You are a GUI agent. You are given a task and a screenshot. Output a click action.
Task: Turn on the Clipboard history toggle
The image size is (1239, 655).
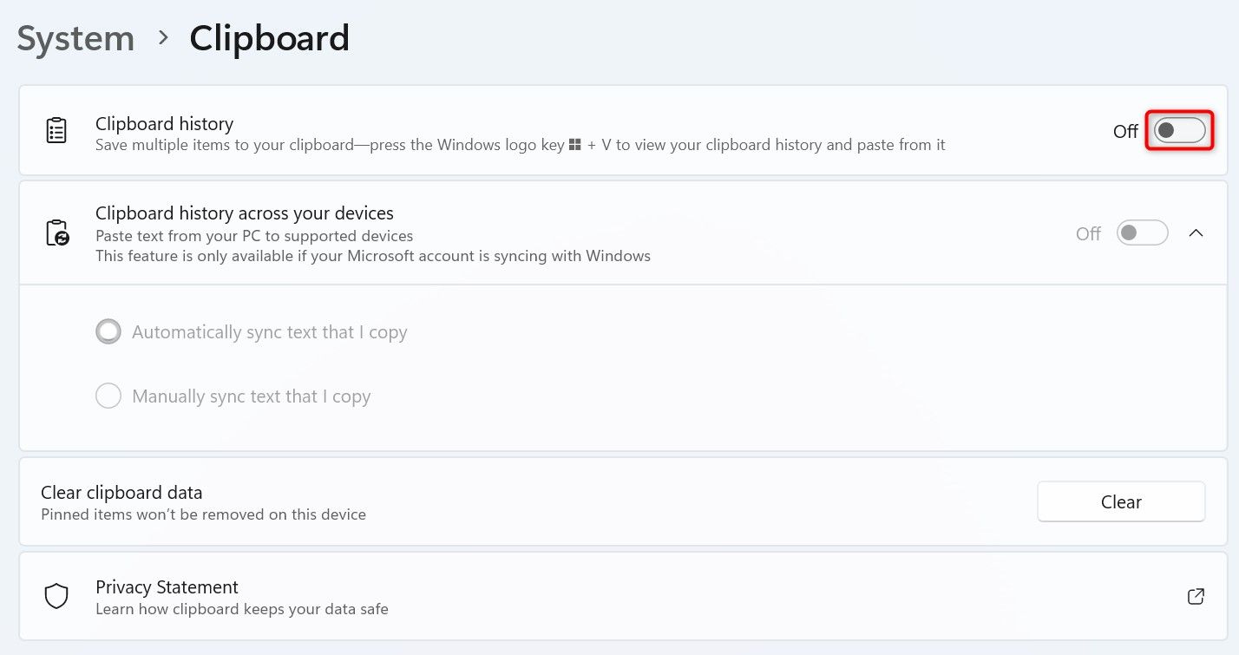[x=1179, y=131]
